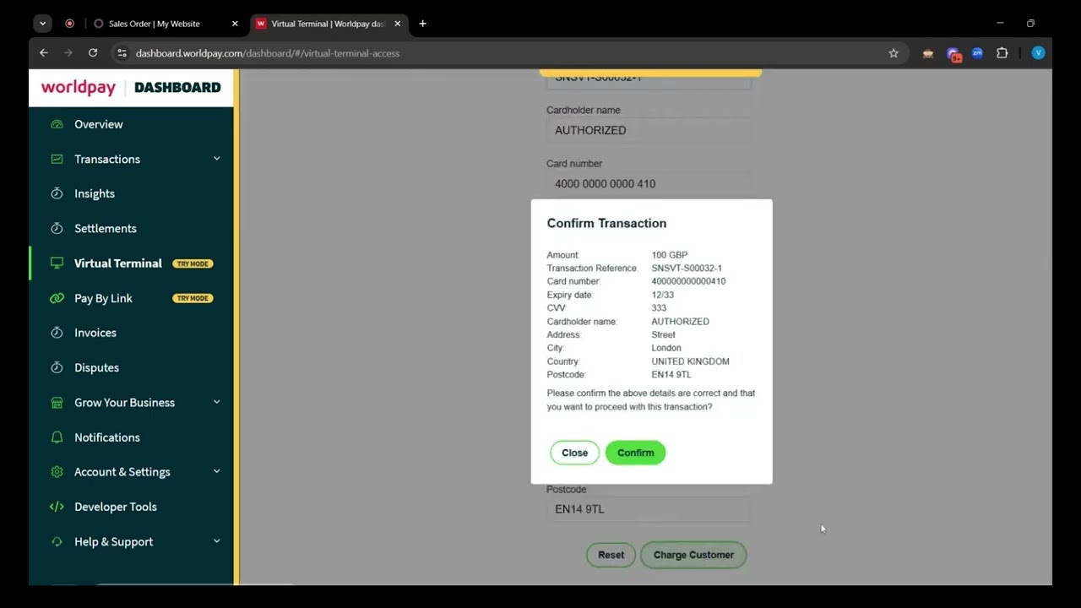Click the Transactions chart icon
This screenshot has width=1081, height=608.
click(x=57, y=159)
